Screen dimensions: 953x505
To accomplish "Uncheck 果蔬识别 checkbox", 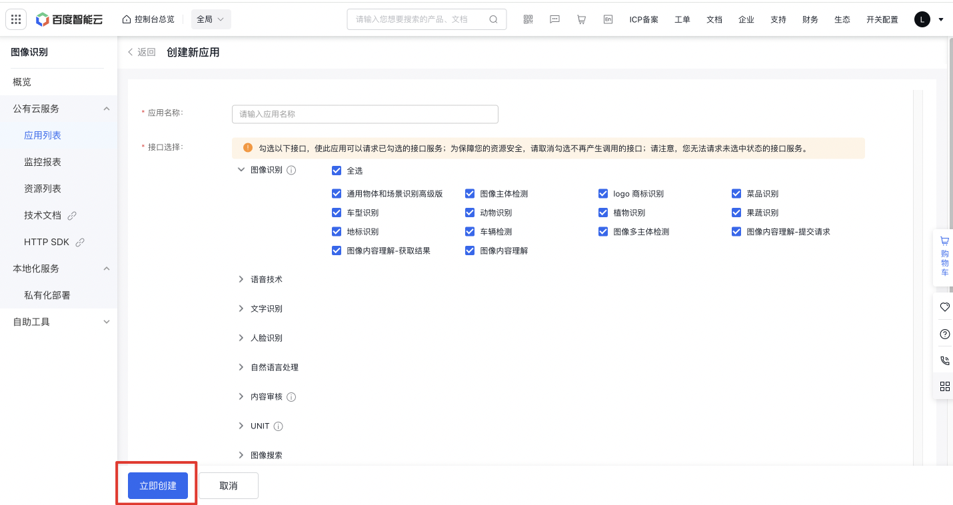I will point(736,213).
